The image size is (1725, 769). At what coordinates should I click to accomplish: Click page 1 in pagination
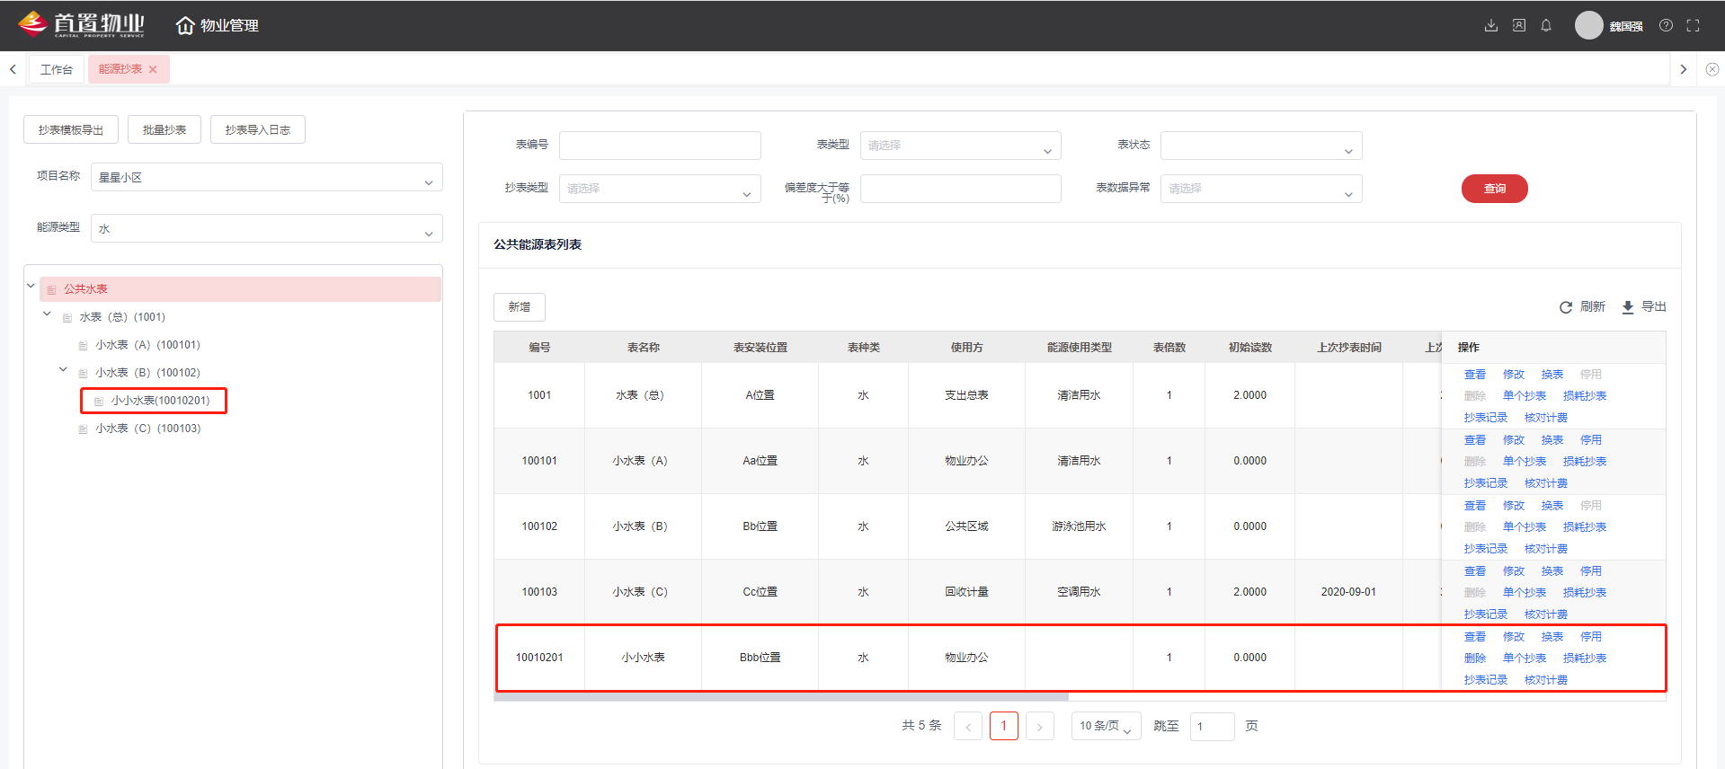click(1004, 726)
